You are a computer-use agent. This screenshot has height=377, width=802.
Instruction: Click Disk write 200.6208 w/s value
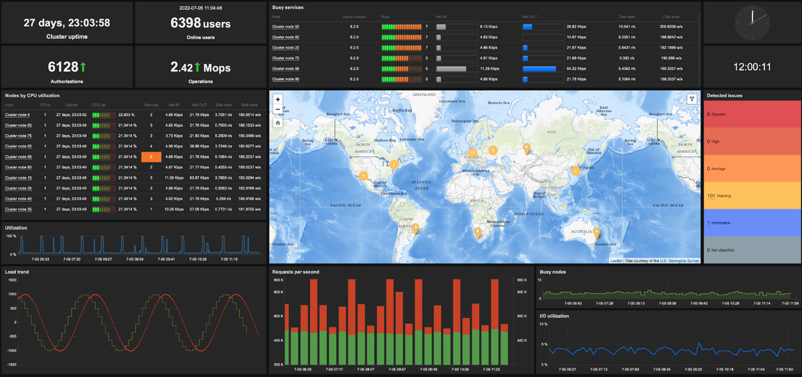672,26
